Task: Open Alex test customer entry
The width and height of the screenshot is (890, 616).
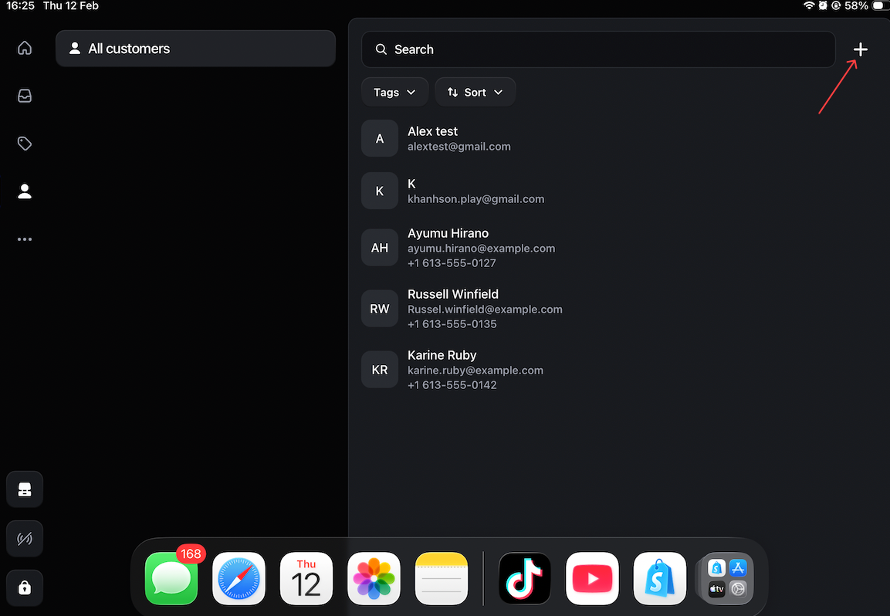Action: (459, 138)
